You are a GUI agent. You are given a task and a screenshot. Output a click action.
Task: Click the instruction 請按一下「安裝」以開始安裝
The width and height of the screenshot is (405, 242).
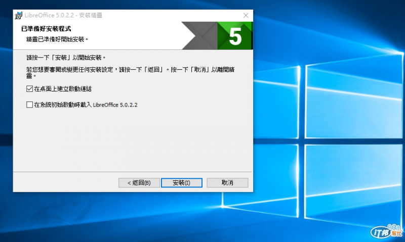click(x=66, y=58)
